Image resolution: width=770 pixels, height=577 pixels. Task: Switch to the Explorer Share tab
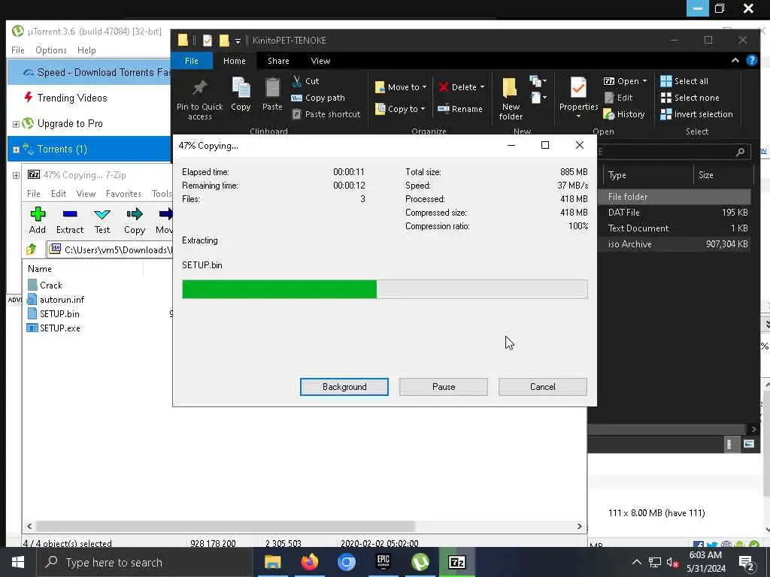(x=278, y=61)
